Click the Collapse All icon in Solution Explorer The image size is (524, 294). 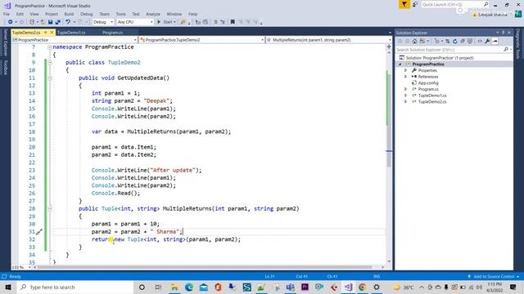(463, 42)
